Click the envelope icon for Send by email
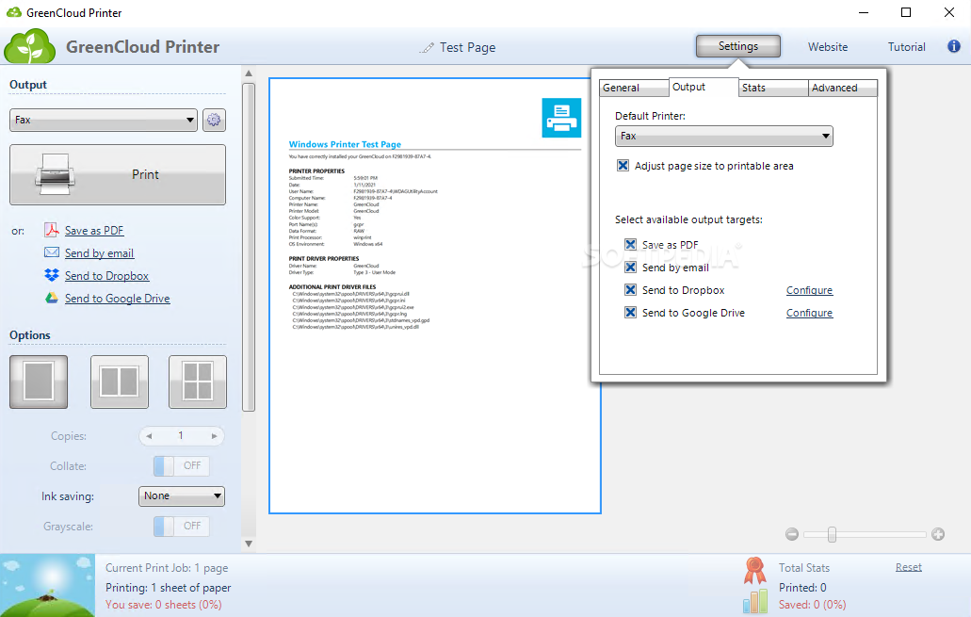The height and width of the screenshot is (617, 971). 52,252
